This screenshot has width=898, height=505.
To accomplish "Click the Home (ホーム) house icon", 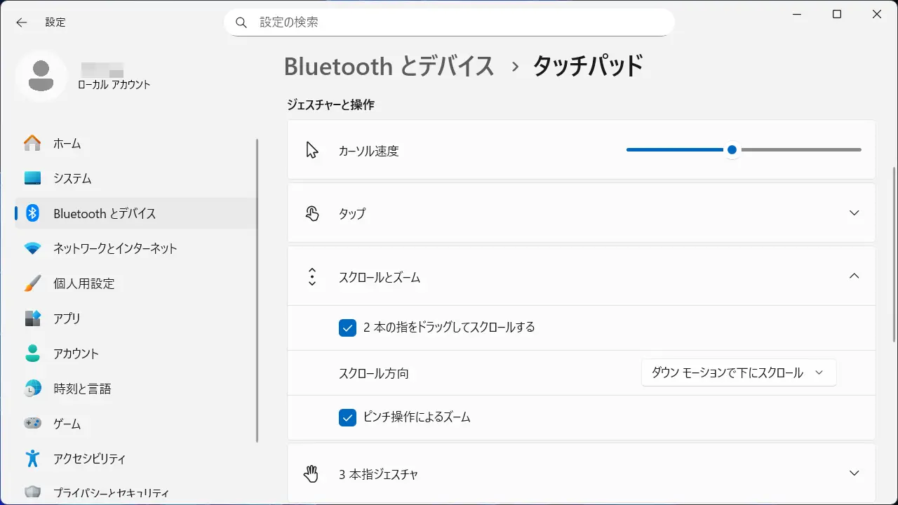I will pos(32,143).
